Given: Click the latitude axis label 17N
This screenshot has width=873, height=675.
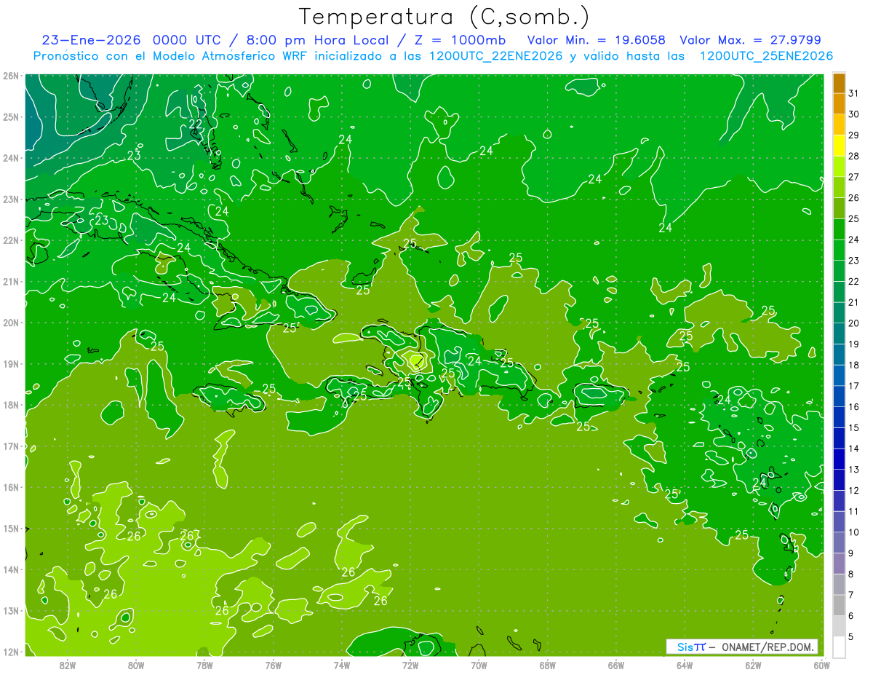Looking at the screenshot, I should click(x=10, y=446).
